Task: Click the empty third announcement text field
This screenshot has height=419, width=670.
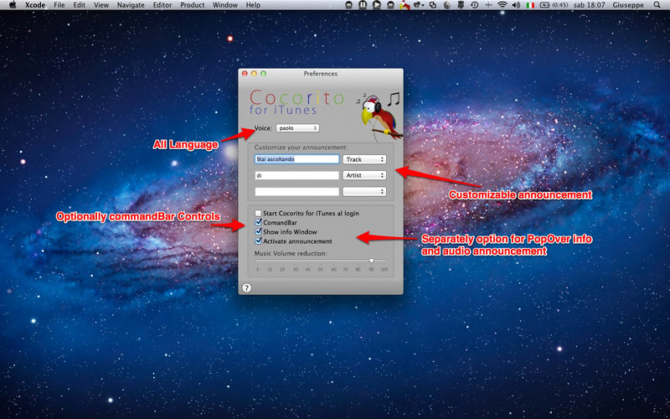Action: click(297, 192)
